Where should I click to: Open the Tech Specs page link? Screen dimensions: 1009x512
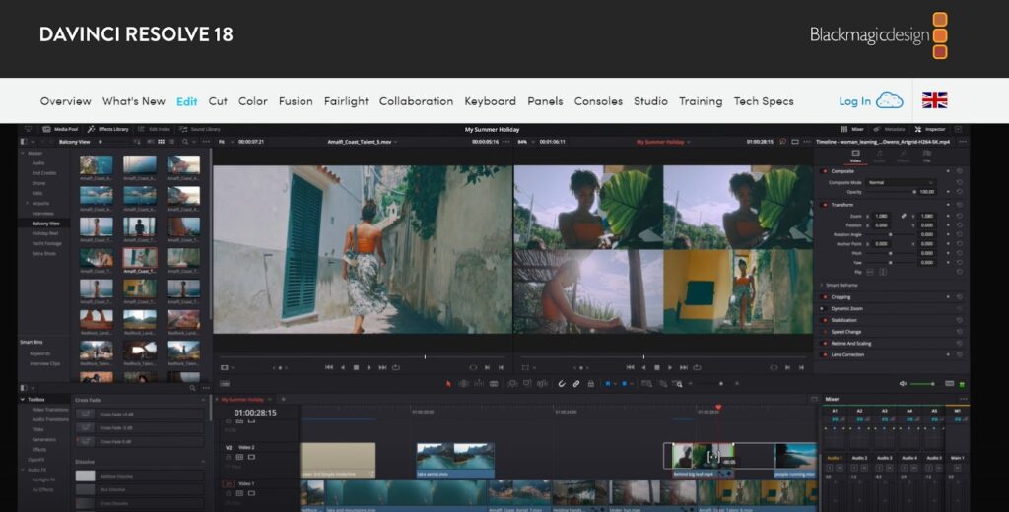tap(764, 101)
